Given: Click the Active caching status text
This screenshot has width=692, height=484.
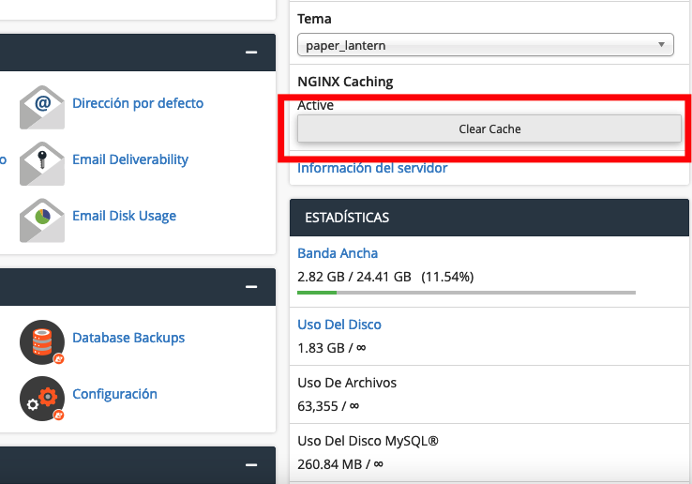Looking at the screenshot, I should click(315, 106).
